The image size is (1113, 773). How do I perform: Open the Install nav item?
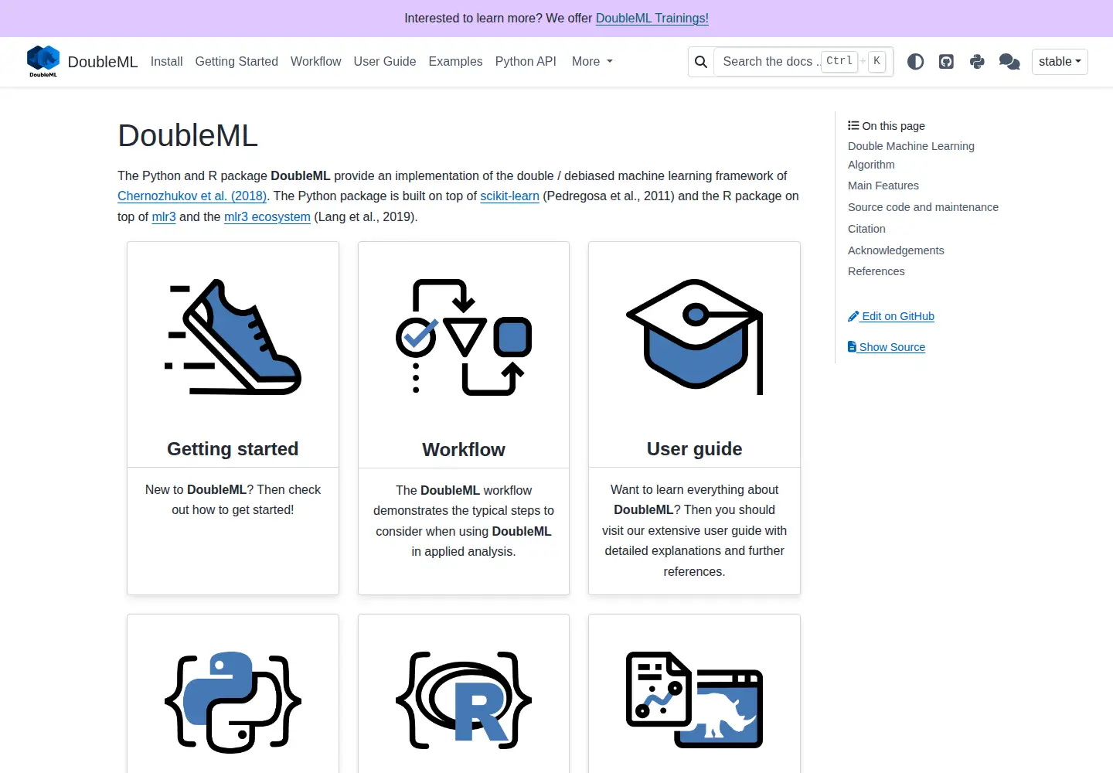coord(166,61)
